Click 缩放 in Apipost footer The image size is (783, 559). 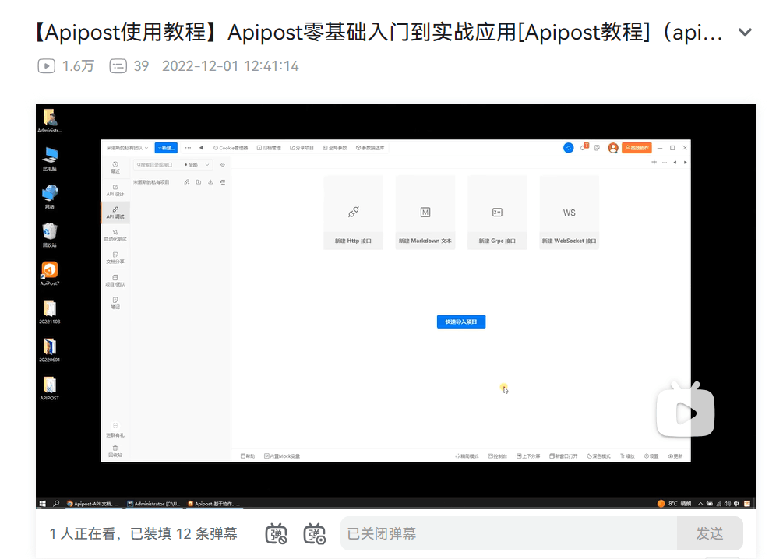point(627,455)
